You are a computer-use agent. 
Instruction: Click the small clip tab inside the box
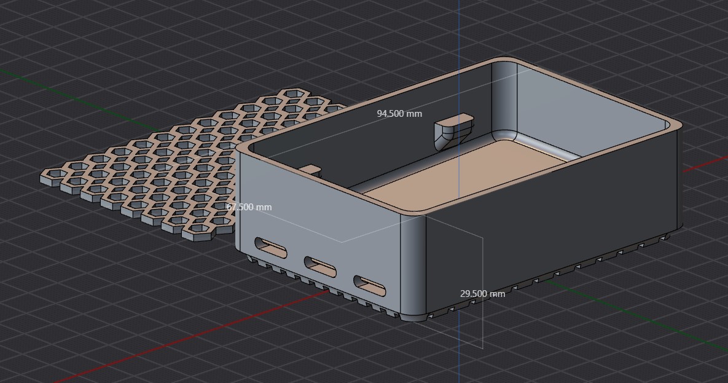click(455, 129)
